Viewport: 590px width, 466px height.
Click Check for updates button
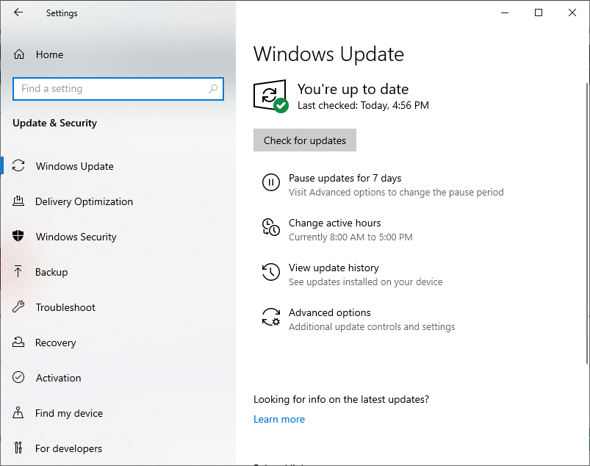305,140
